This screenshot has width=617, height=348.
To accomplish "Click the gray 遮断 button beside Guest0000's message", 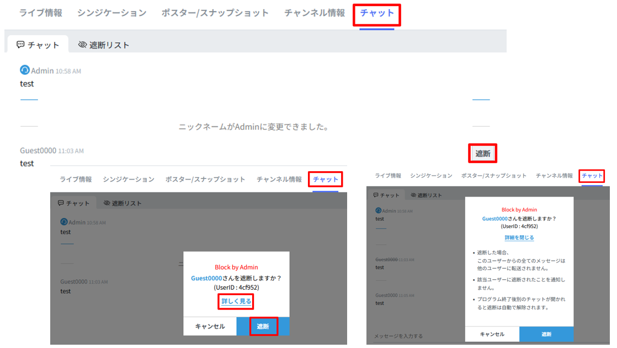I will coord(482,153).
